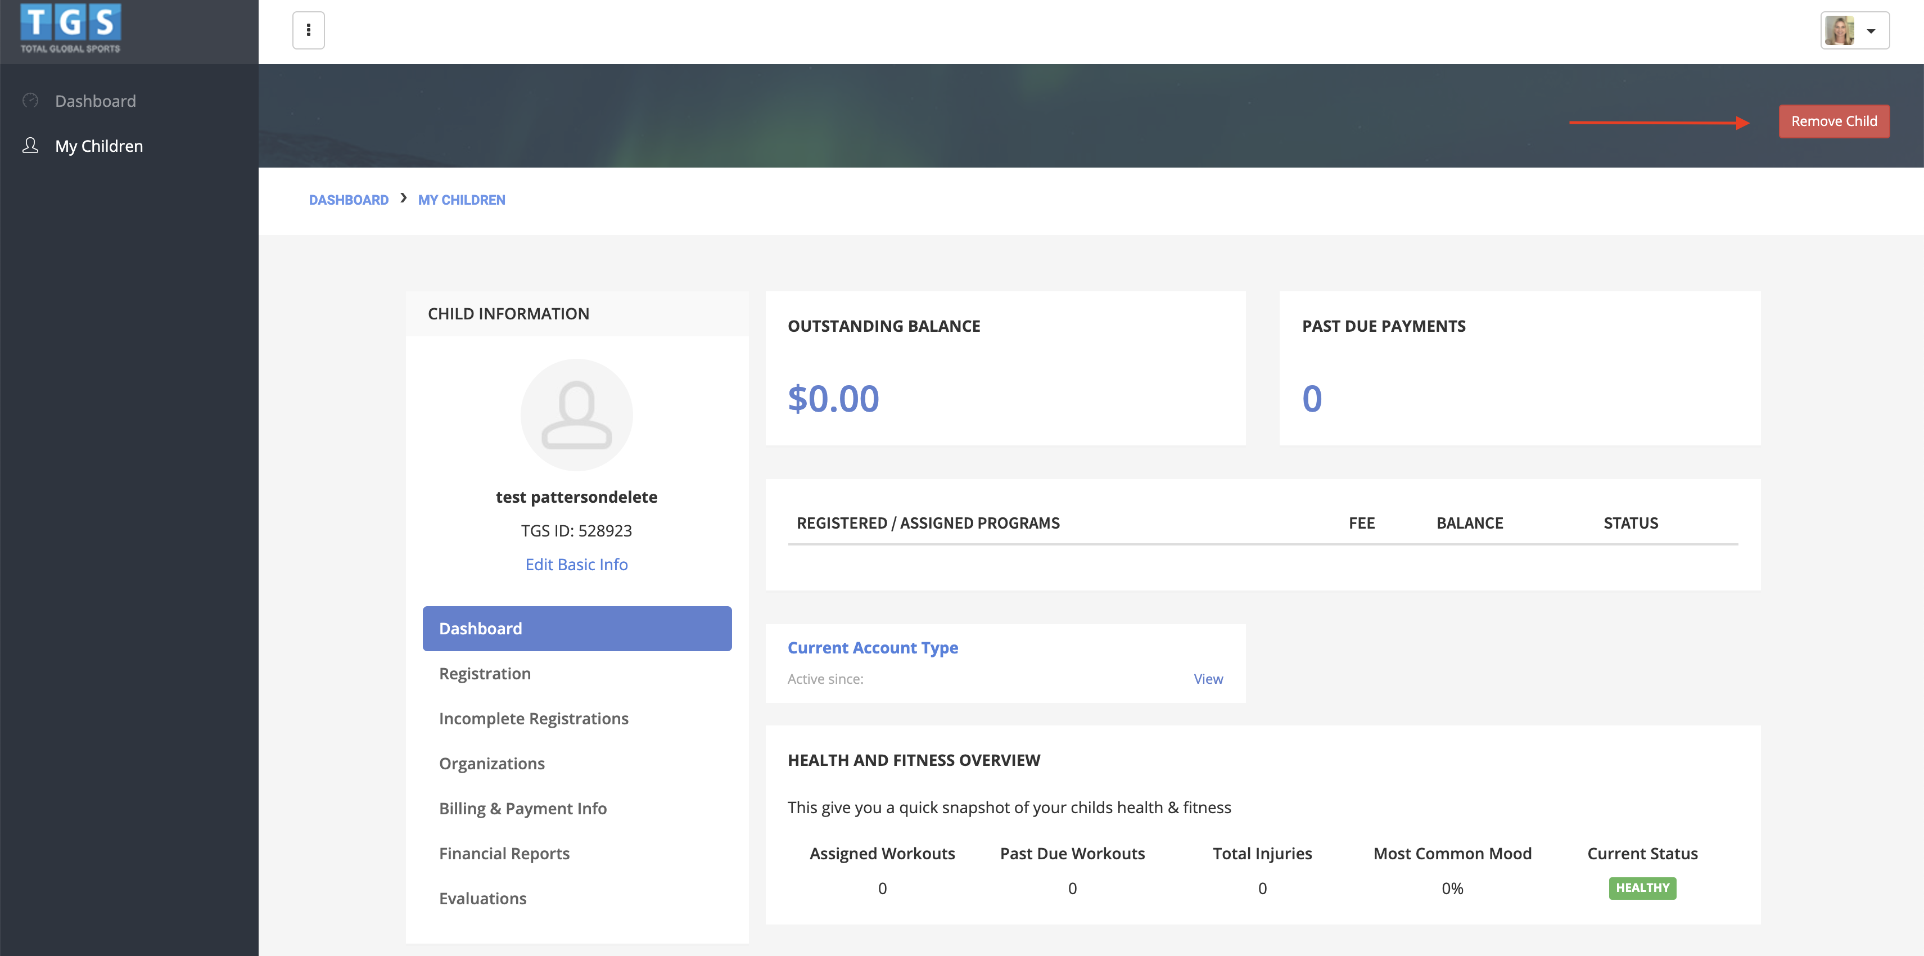
Task: Open Incomplete Registrations
Action: tap(533, 719)
